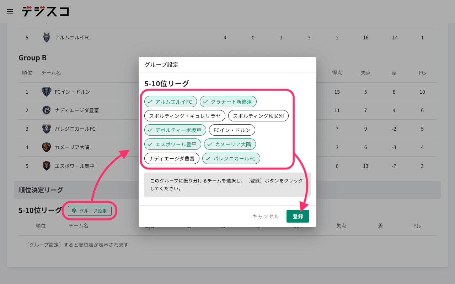Click キャンセル to close the dialog
The width and height of the screenshot is (455, 284).
(266, 216)
